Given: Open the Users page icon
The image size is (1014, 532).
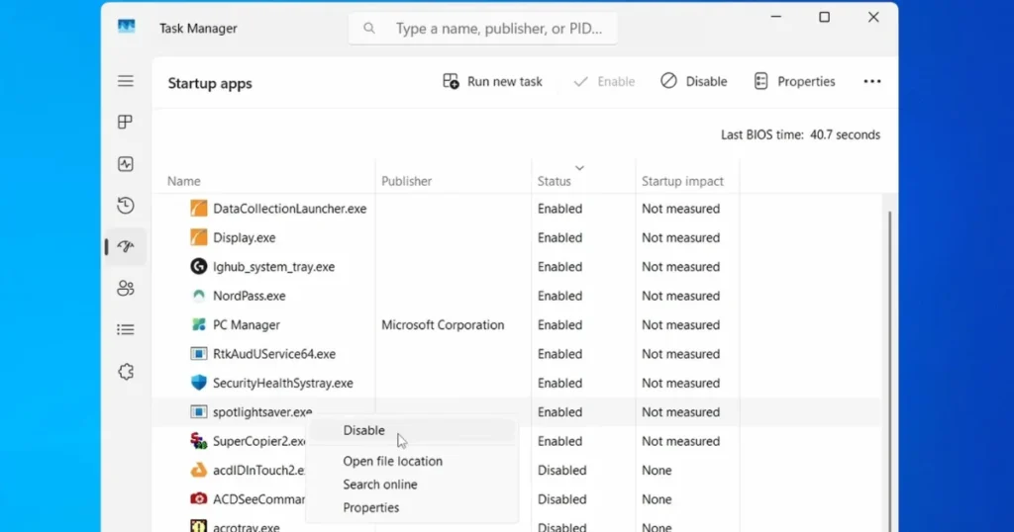Looking at the screenshot, I should click(126, 288).
